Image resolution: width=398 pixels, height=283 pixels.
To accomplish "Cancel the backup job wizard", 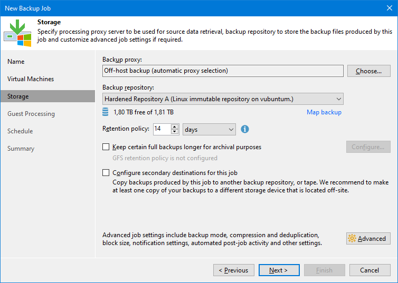I will pos(370,270).
